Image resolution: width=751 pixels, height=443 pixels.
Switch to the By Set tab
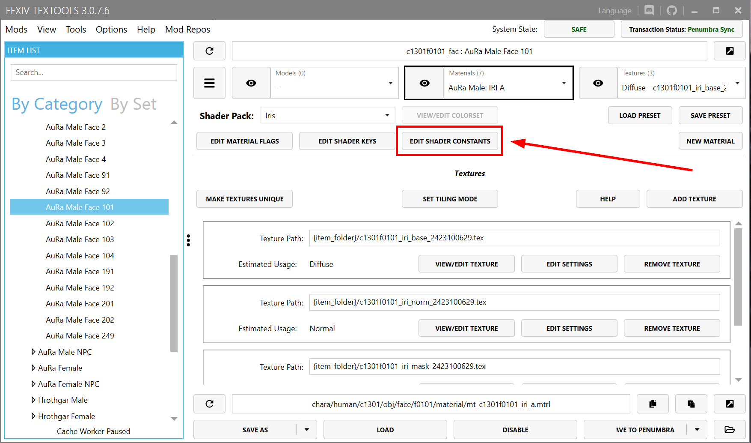[x=133, y=104]
